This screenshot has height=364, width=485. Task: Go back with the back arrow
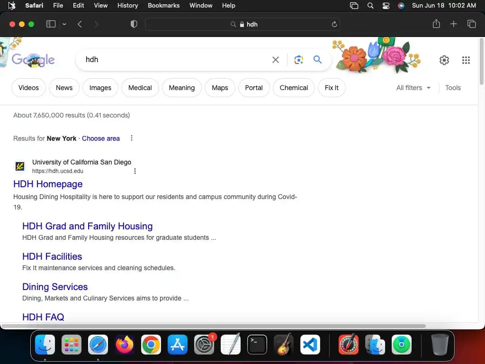tap(80, 24)
